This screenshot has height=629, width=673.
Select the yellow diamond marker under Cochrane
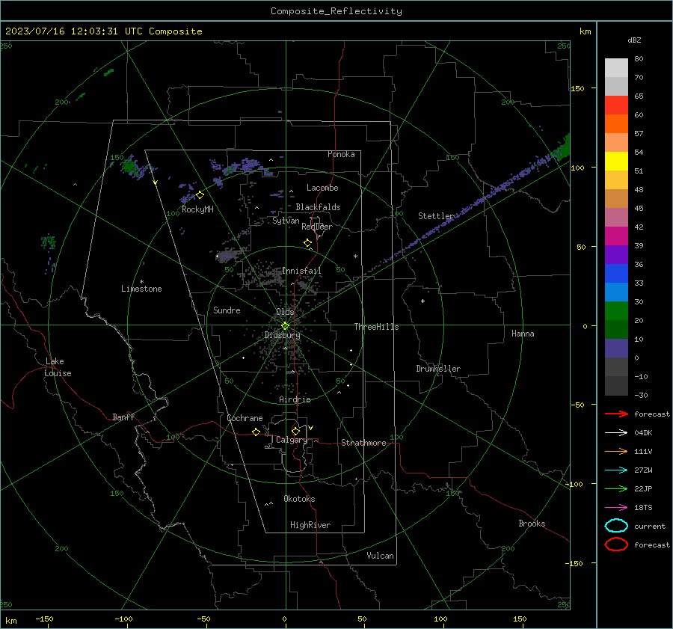pos(256,432)
